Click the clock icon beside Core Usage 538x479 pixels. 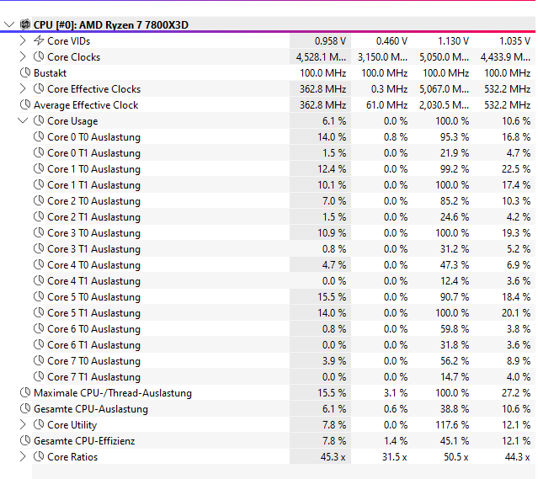click(39, 120)
